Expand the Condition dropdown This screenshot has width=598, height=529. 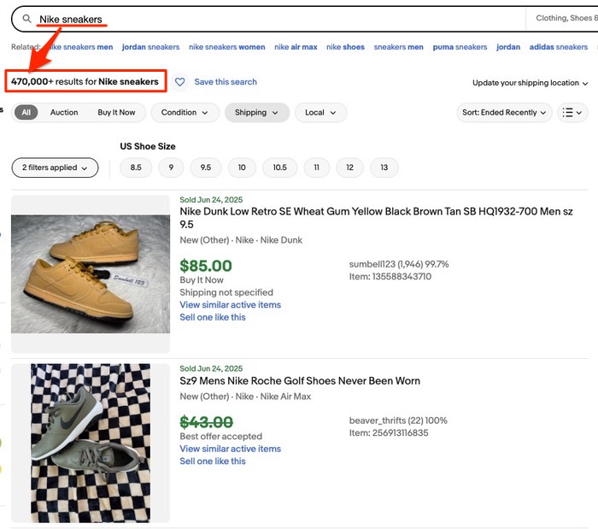click(x=185, y=113)
